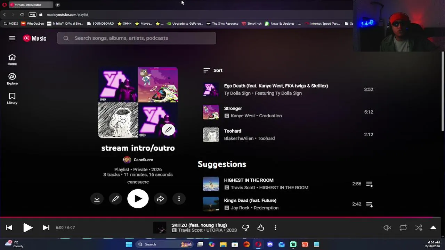Click the Stronger track thumbnail
This screenshot has height=250, width=445.
click(211, 112)
